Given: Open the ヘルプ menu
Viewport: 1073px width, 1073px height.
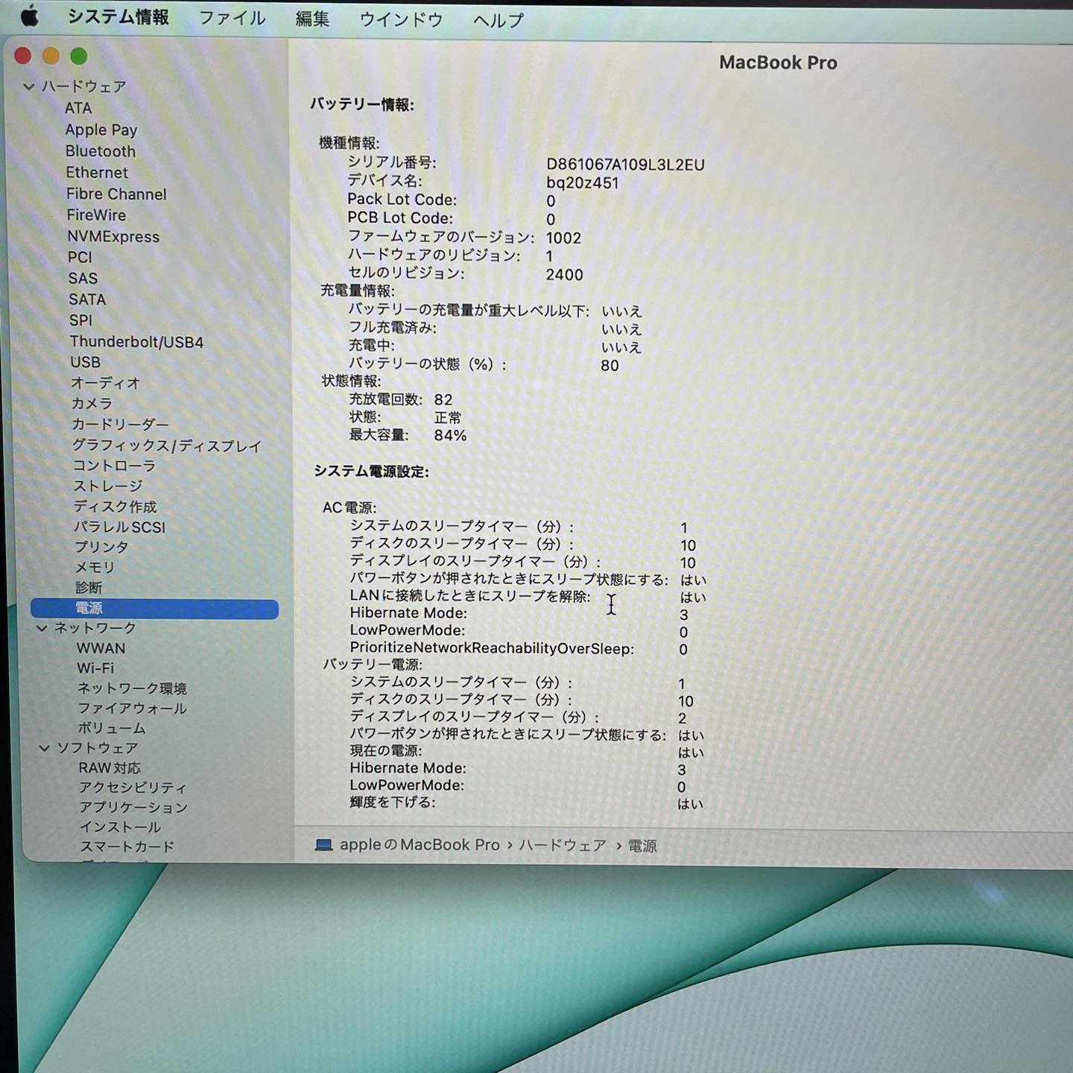Looking at the screenshot, I should point(498,20).
